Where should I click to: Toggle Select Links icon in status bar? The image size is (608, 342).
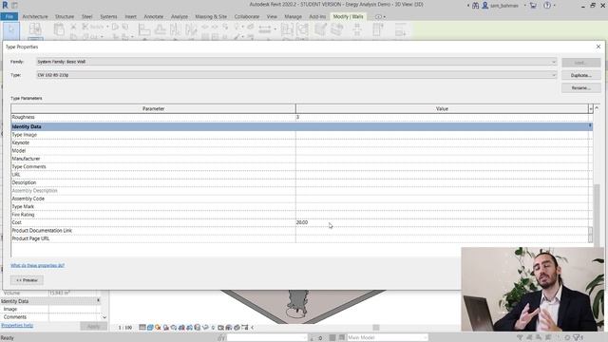[520, 337]
